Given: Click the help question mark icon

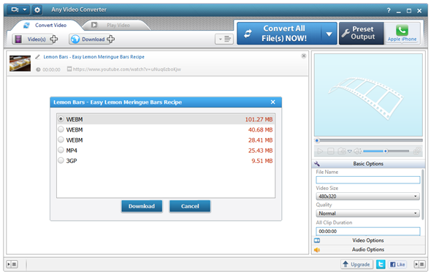Looking at the screenshot, I should pyautogui.click(x=389, y=10).
